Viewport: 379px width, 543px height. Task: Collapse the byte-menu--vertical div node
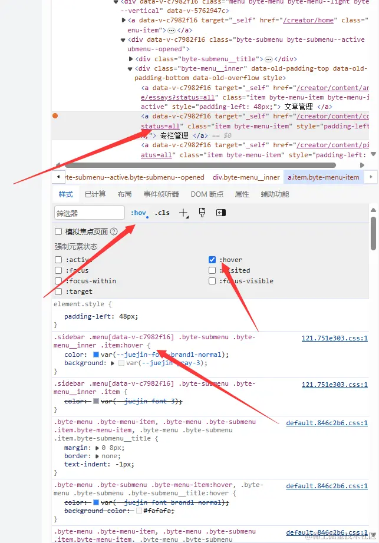point(116,2)
